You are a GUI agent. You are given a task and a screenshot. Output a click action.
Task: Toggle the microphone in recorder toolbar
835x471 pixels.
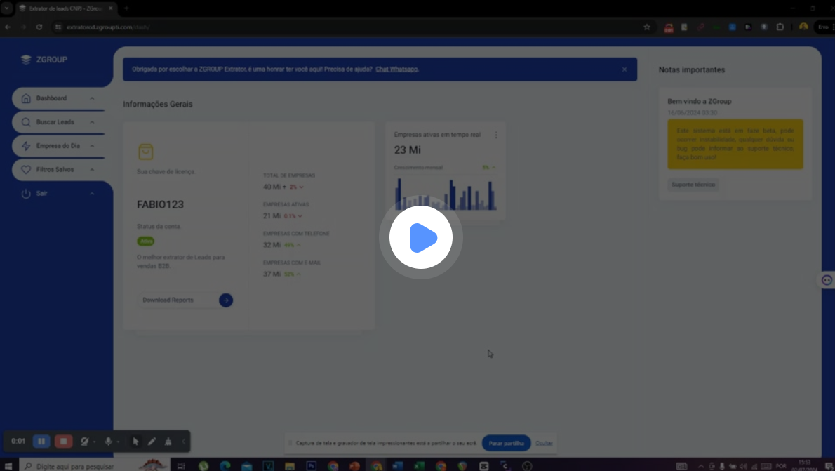pos(108,441)
